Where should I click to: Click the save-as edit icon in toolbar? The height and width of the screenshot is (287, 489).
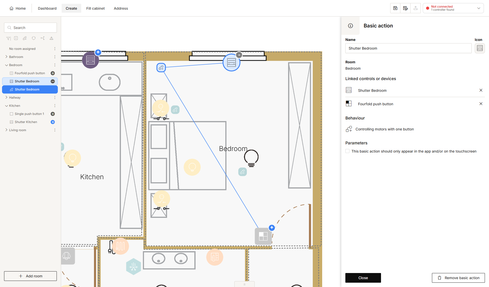coord(405,8)
